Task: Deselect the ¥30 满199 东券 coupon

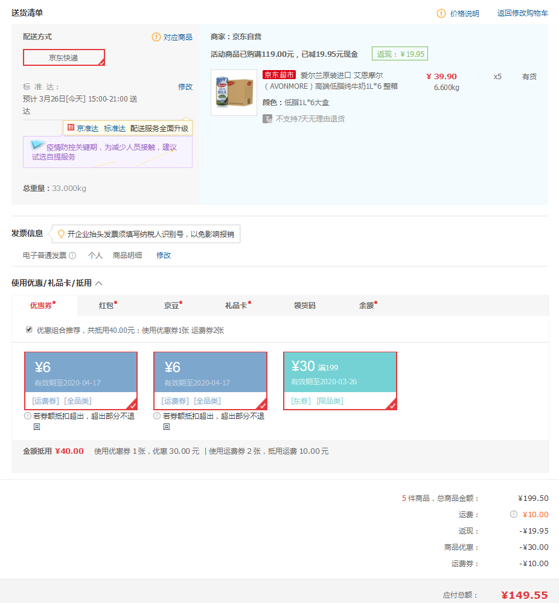Action: point(340,381)
